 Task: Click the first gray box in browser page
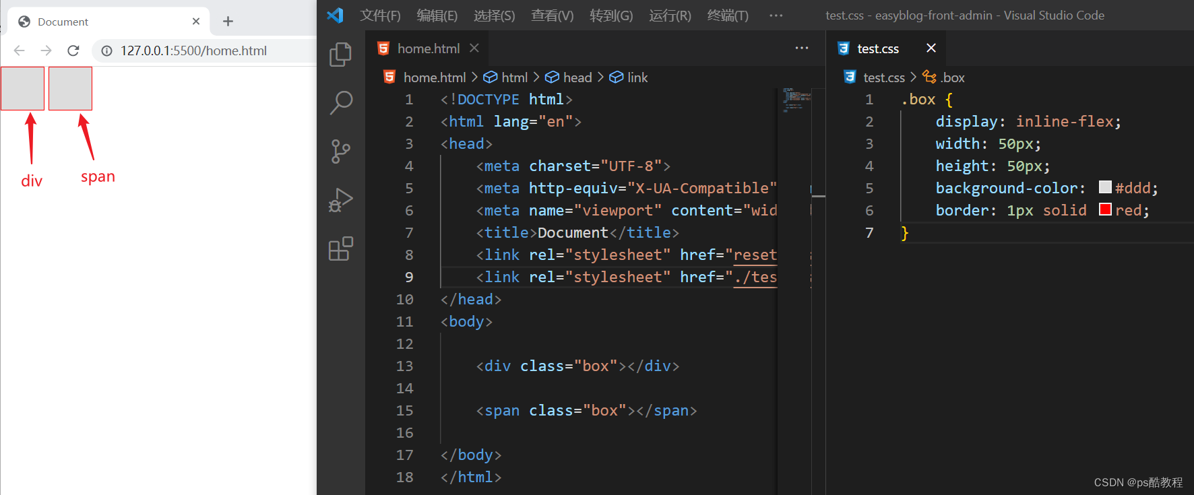point(23,88)
